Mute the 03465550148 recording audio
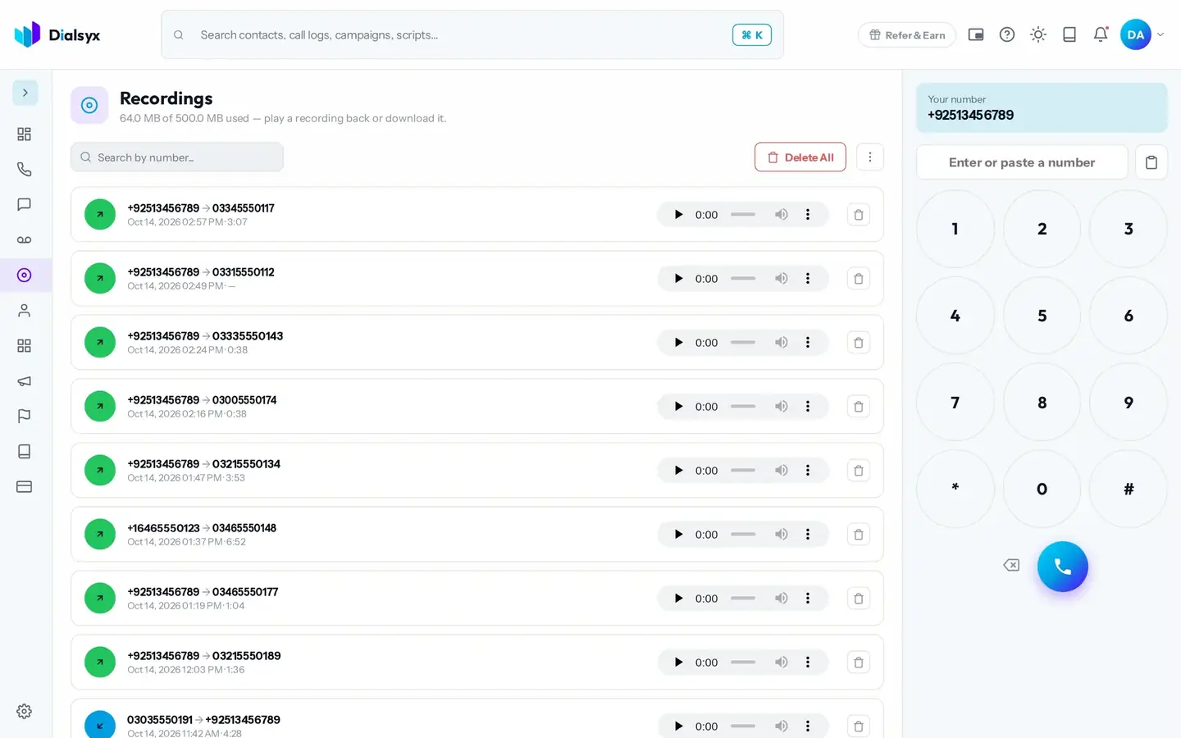The height and width of the screenshot is (738, 1181). coord(782,534)
